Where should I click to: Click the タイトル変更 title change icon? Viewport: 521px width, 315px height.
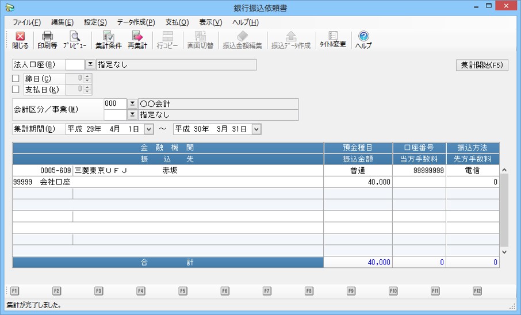coord(333,40)
